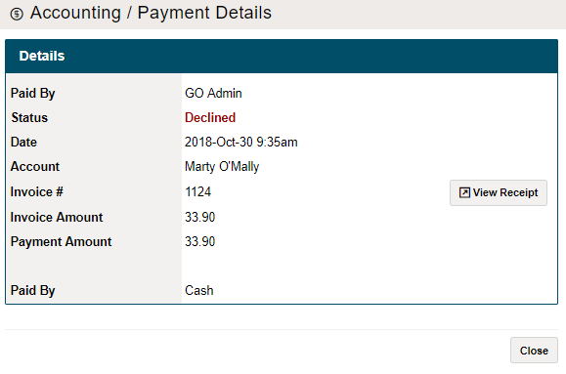Click the Declined status text

210,117
